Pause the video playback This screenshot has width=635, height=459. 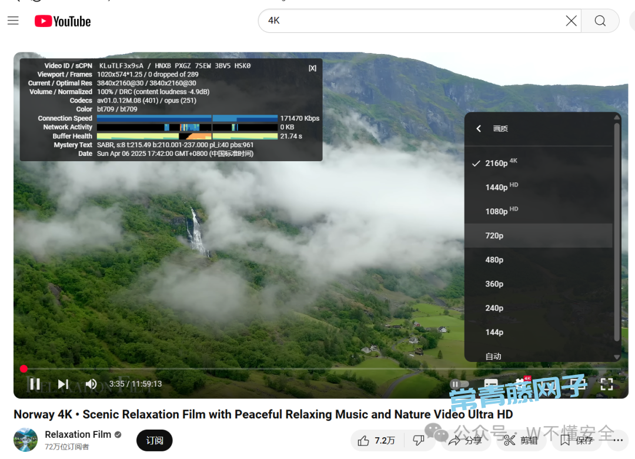(x=35, y=384)
